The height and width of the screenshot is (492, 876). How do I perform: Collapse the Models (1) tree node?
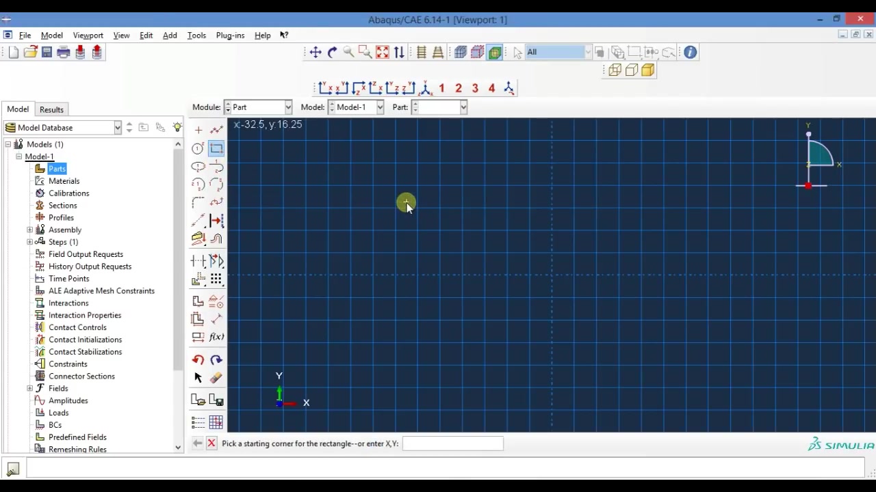pyautogui.click(x=8, y=144)
